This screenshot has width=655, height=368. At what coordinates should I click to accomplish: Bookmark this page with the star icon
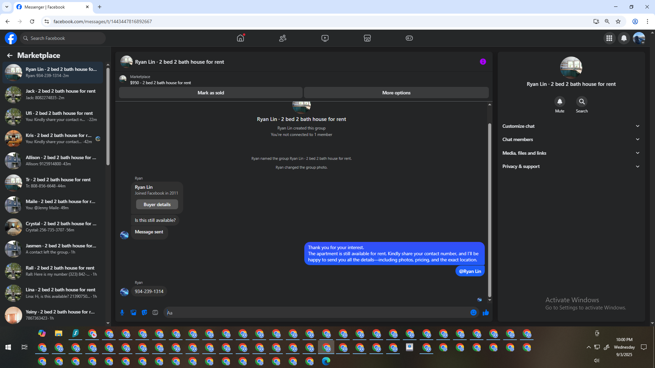pos(618,21)
